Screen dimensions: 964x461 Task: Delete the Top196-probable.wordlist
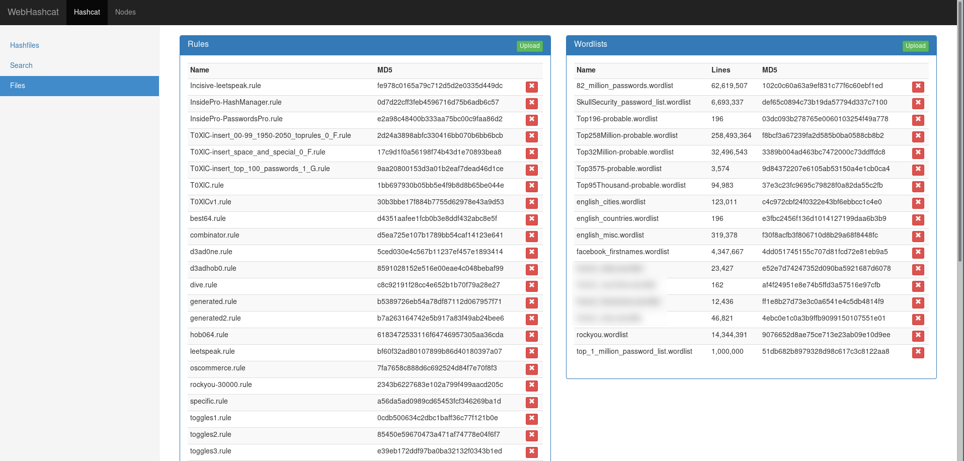click(x=918, y=120)
